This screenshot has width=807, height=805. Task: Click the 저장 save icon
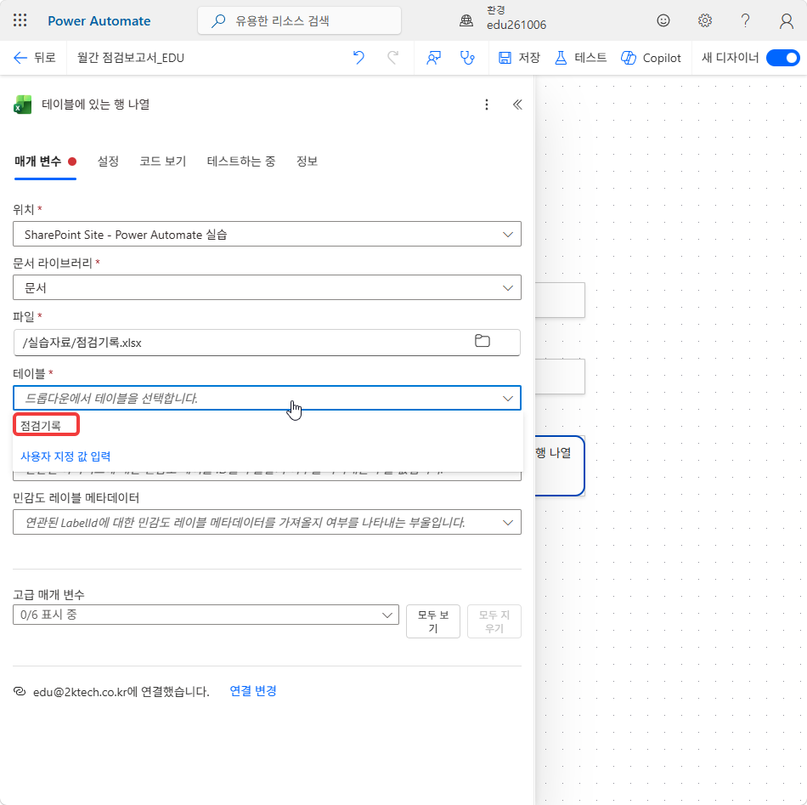click(505, 58)
